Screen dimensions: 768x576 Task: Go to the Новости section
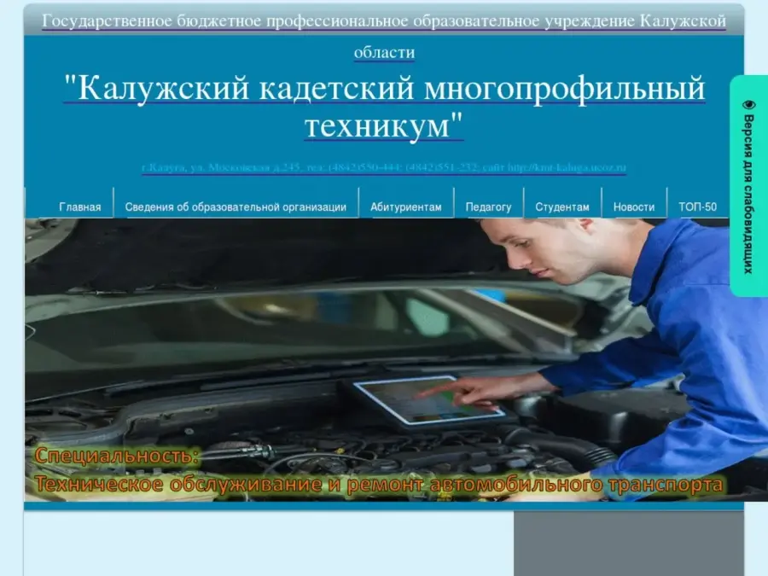(634, 207)
